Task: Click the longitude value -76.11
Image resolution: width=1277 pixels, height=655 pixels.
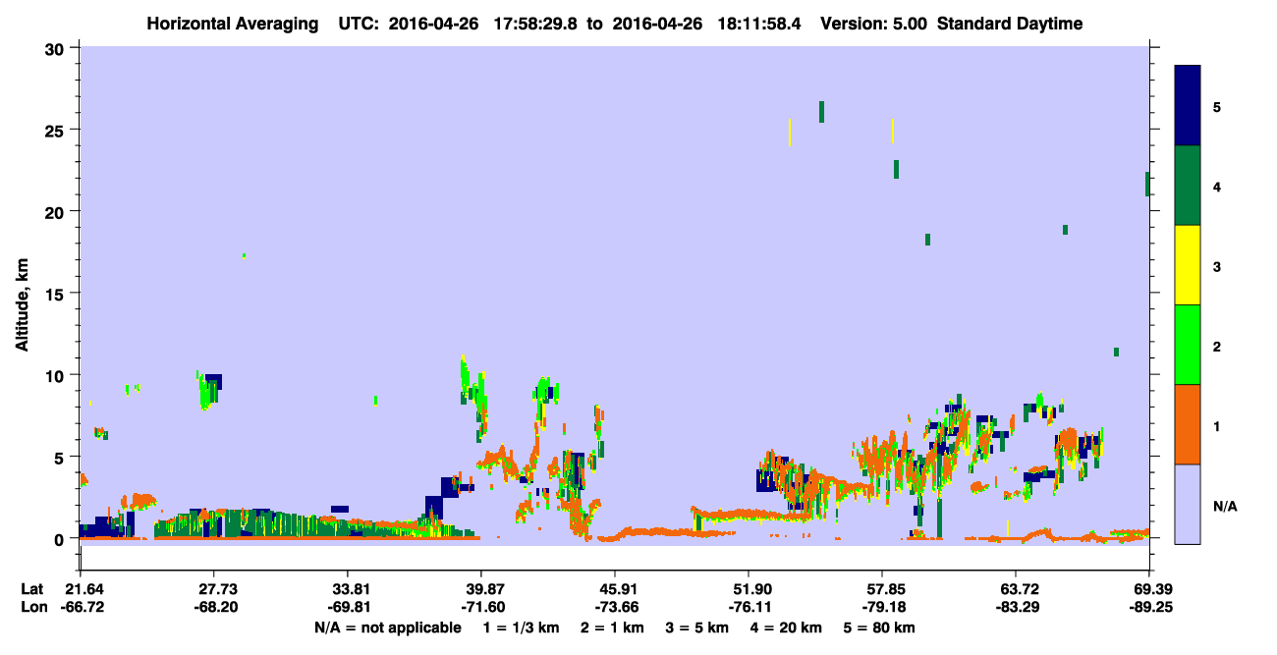Action: coord(749,607)
